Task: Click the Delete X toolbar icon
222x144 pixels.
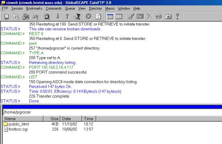Action: pyautogui.click(x=149, y=17)
